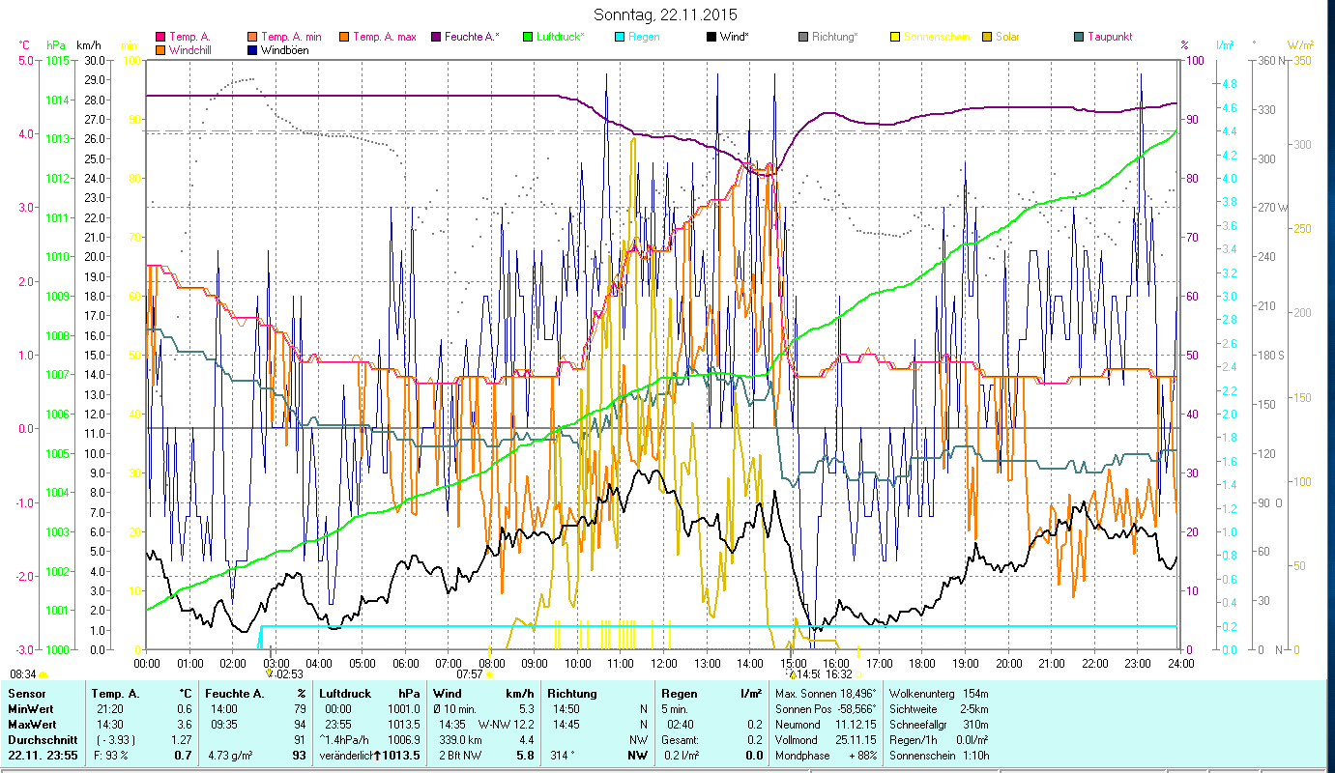
Task: Click the 'W/m²' axis unit label
Action: coord(1301,45)
